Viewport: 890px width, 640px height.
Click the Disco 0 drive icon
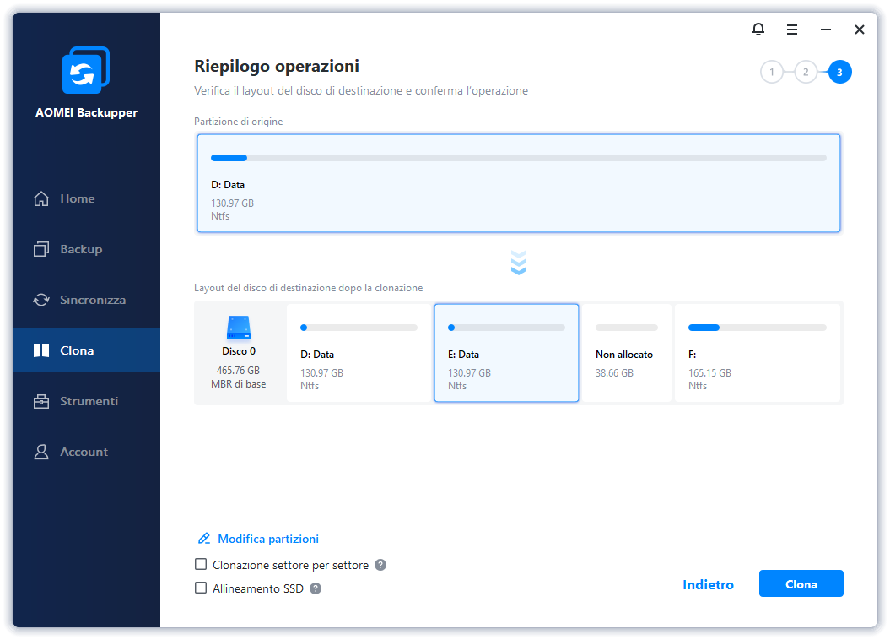239,328
